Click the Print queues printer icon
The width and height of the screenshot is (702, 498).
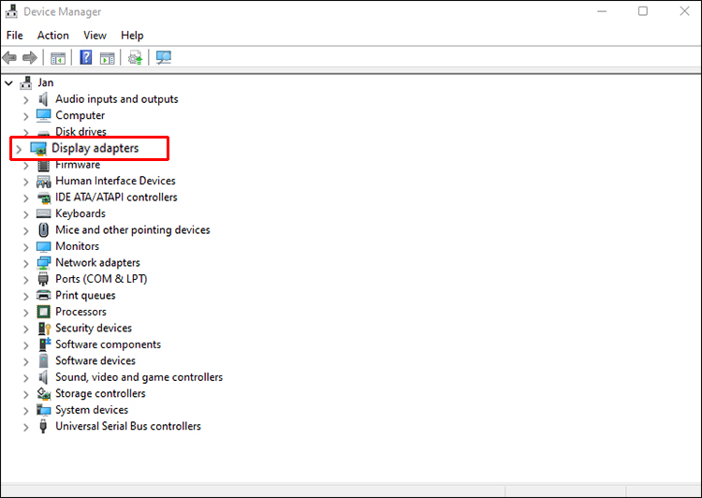coord(43,295)
